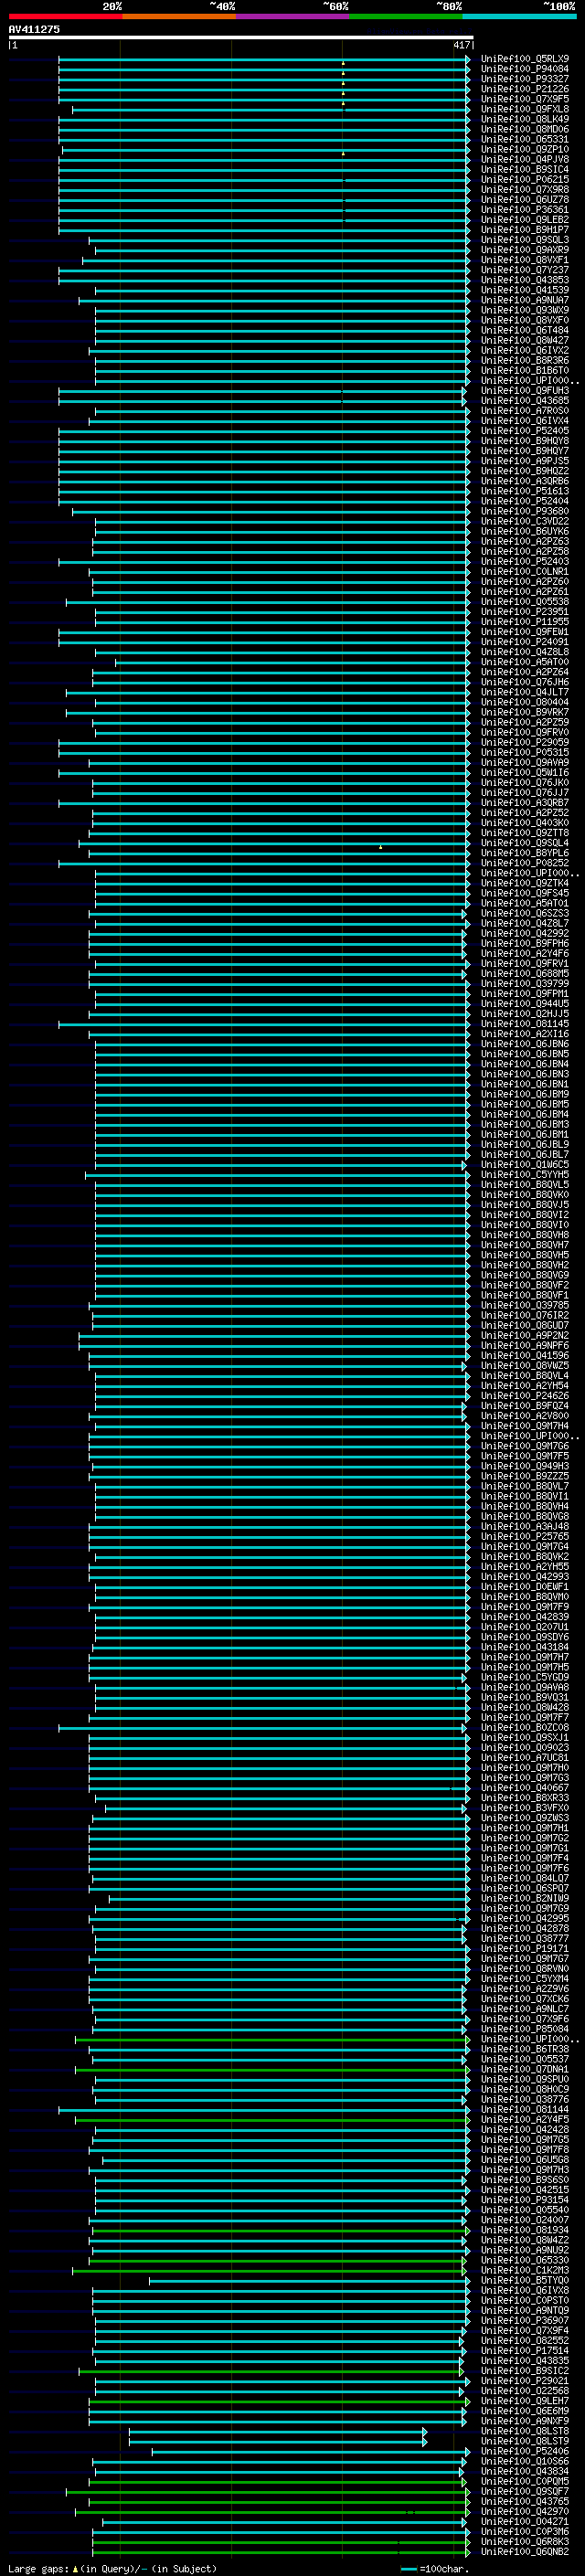The width and height of the screenshot is (585, 2576).
Task: Click the query end position 417
Action: click(461, 45)
